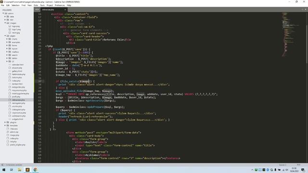Open image.php in the sidebar

click(14, 135)
